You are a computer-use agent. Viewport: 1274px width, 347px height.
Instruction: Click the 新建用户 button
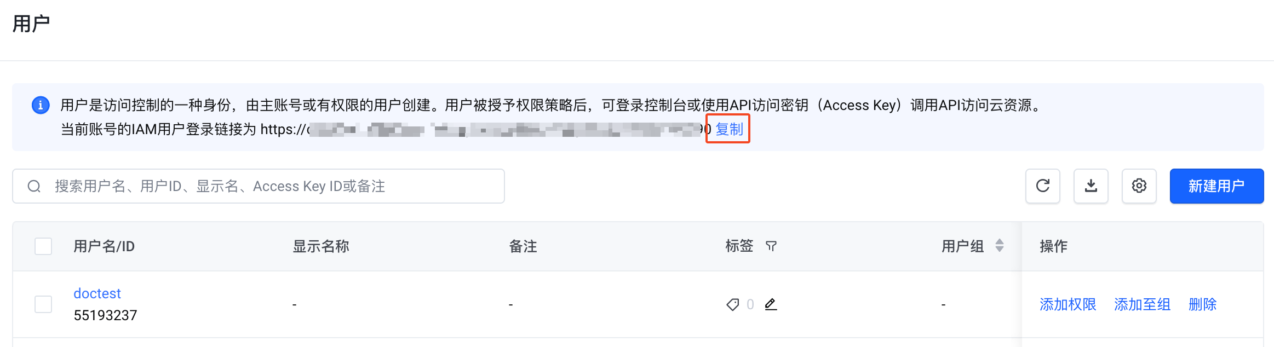[x=1216, y=186]
